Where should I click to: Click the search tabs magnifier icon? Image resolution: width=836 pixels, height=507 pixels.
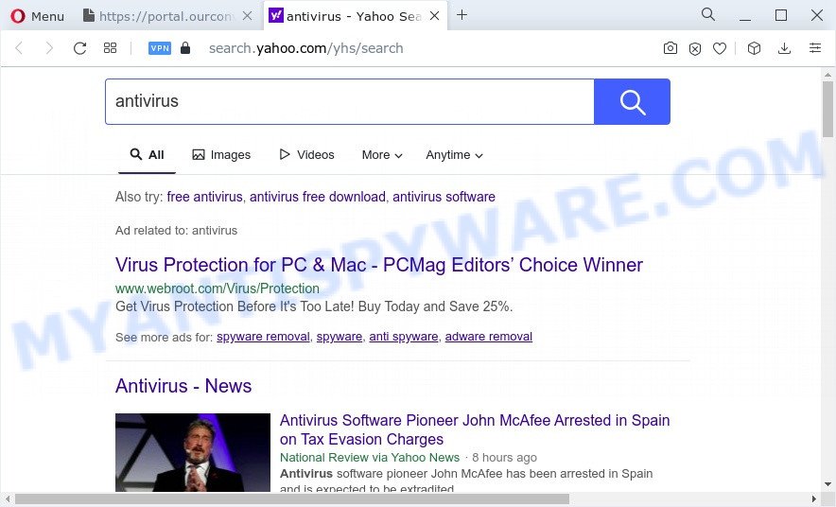click(x=708, y=14)
